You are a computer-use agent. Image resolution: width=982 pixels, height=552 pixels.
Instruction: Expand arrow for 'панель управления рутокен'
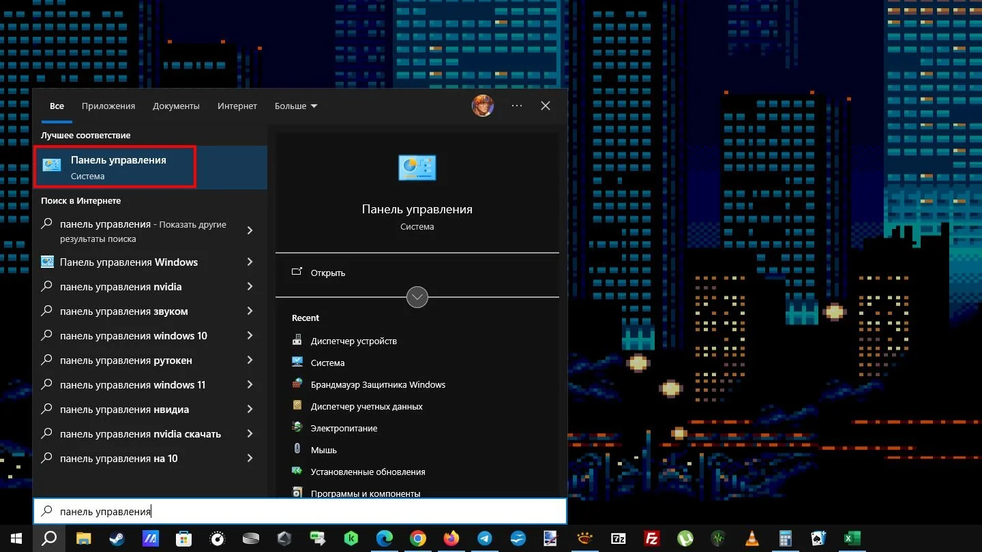[x=250, y=361]
